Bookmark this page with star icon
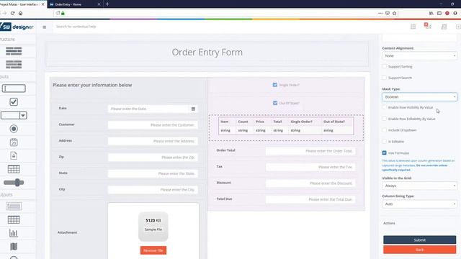This screenshot has height=259, width=461. coord(395,13)
